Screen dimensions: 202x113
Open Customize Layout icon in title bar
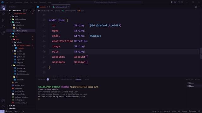point(182,2)
